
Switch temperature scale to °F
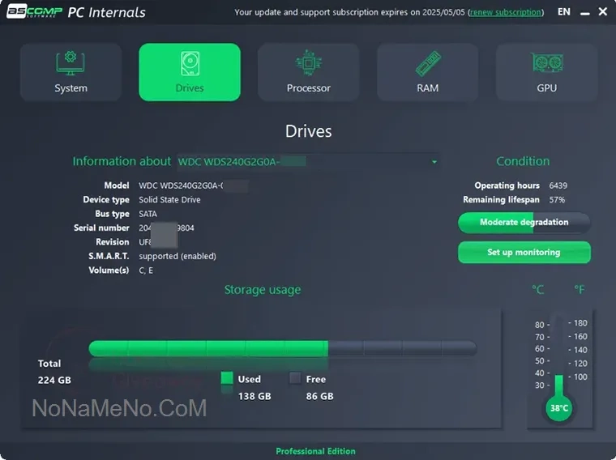point(580,289)
